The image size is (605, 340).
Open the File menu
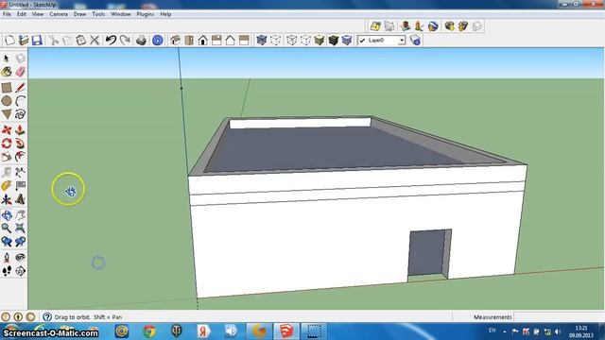(x=7, y=14)
